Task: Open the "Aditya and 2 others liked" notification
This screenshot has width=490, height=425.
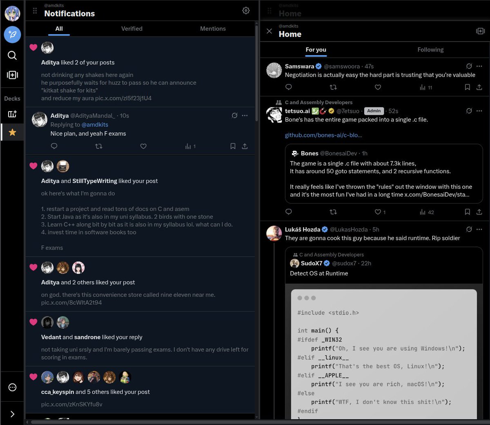Action: (x=140, y=284)
